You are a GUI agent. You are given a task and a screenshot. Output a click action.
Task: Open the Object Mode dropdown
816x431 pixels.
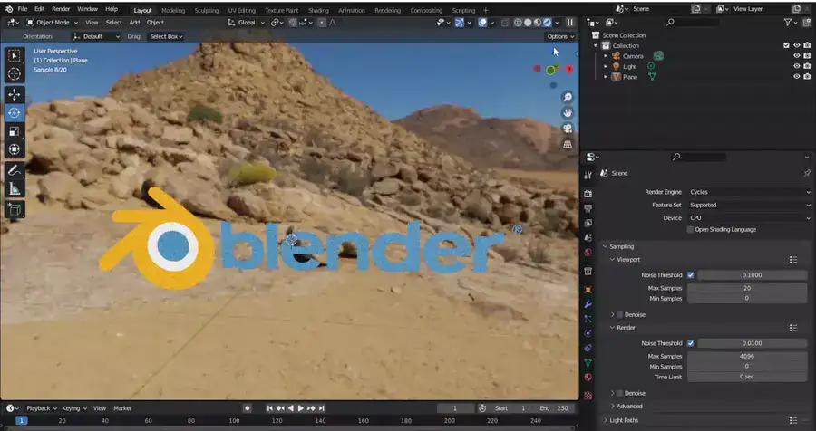pyautogui.click(x=52, y=23)
